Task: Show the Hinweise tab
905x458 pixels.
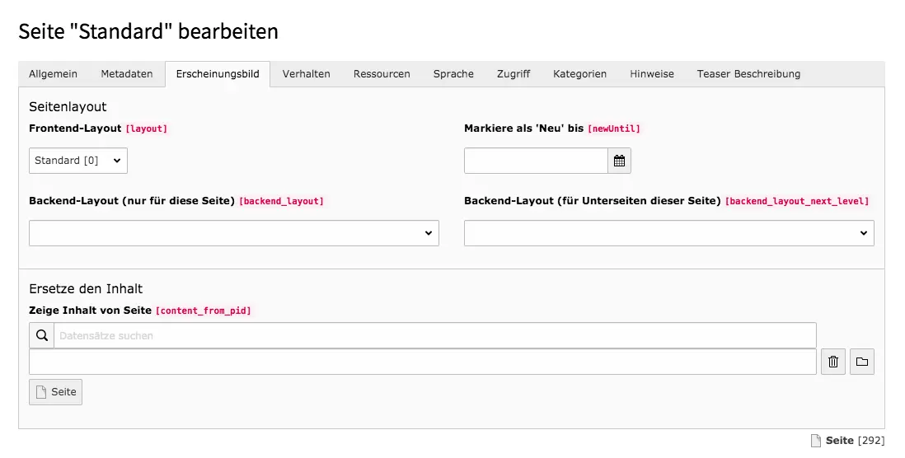Action: [652, 74]
